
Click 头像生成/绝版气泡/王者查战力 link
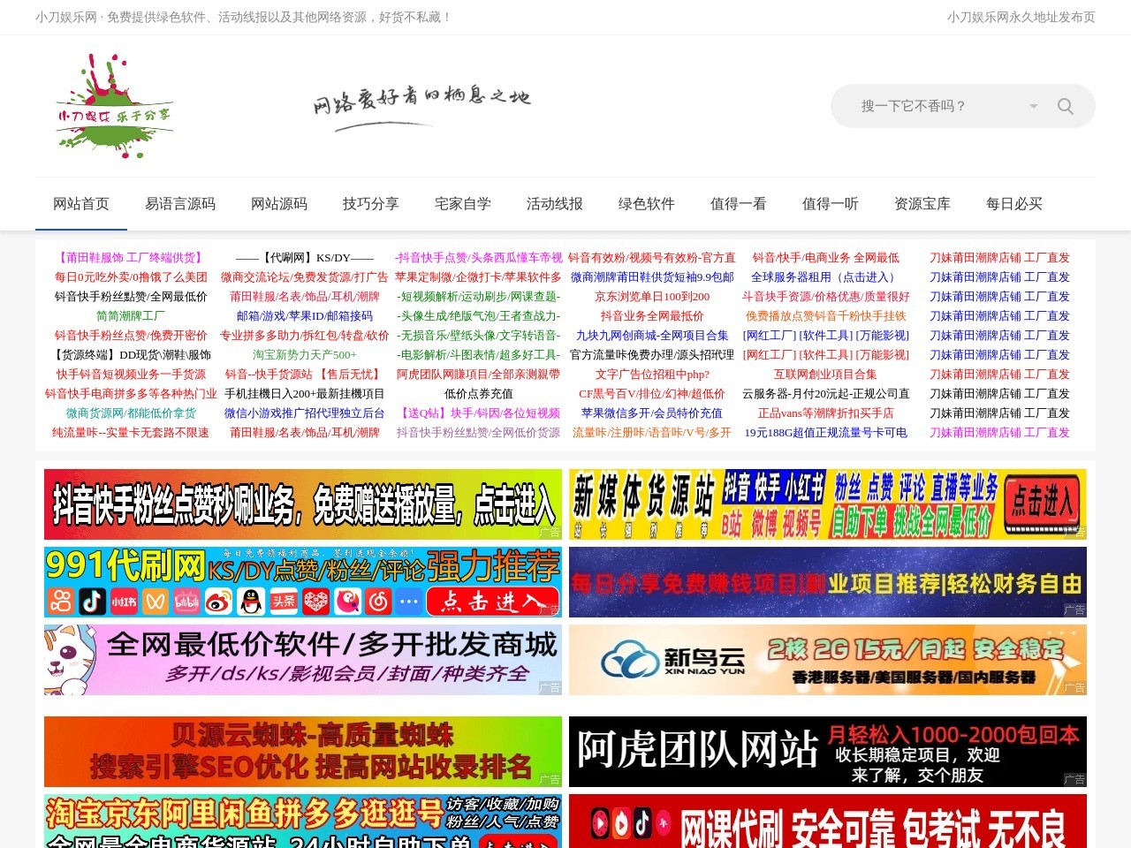[x=478, y=316]
